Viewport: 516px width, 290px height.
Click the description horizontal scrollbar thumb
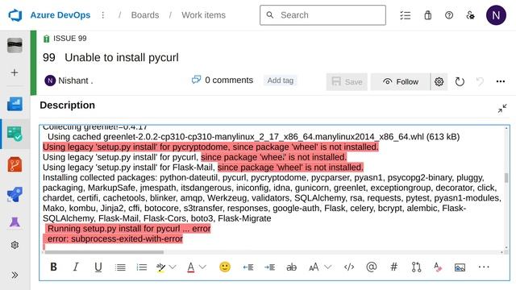coord(104,252)
